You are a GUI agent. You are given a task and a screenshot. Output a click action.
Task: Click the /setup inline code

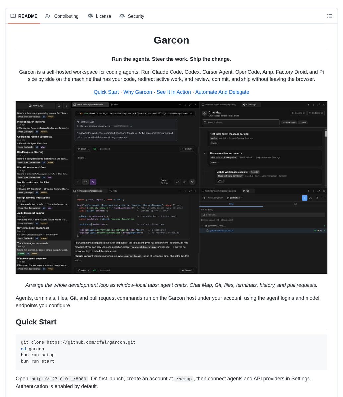point(184,379)
